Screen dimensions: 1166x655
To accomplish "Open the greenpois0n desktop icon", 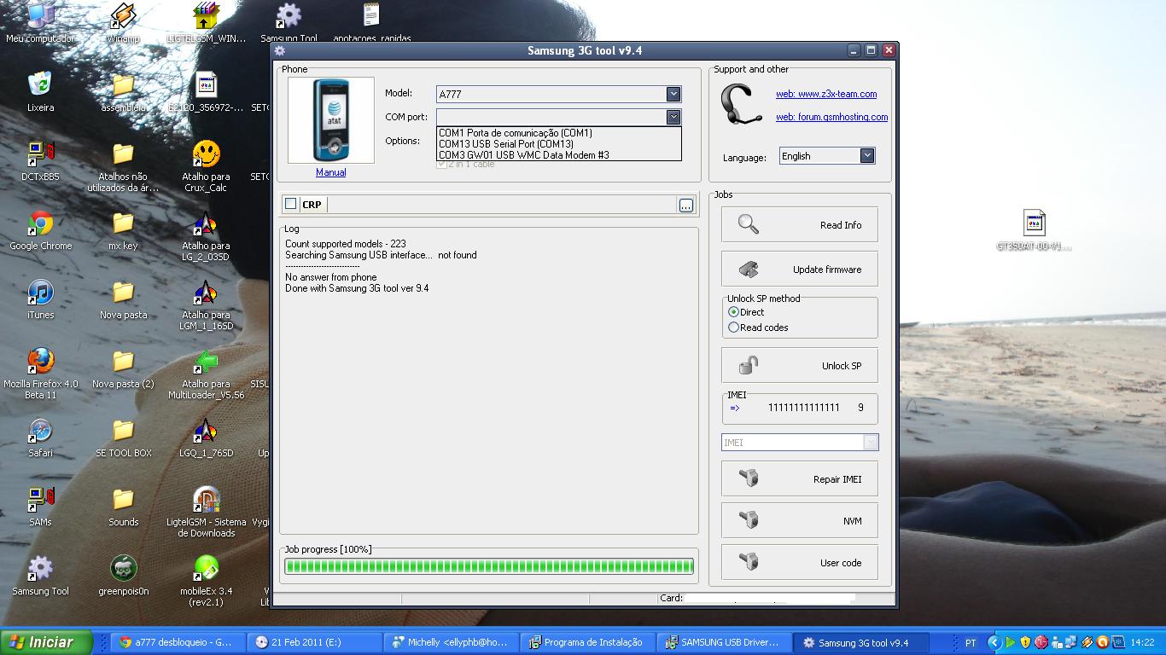I will (123, 576).
